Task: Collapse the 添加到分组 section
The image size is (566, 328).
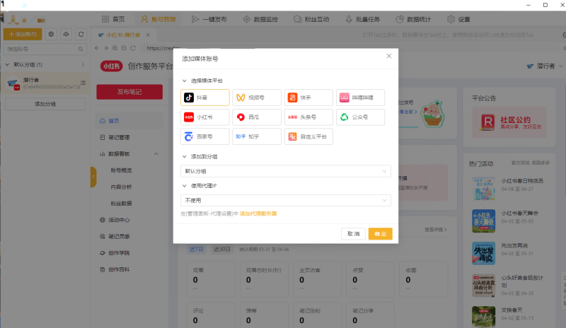Action: [x=184, y=157]
